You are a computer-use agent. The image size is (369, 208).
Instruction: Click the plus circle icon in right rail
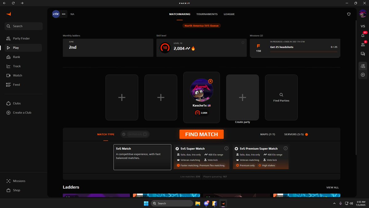(363, 75)
